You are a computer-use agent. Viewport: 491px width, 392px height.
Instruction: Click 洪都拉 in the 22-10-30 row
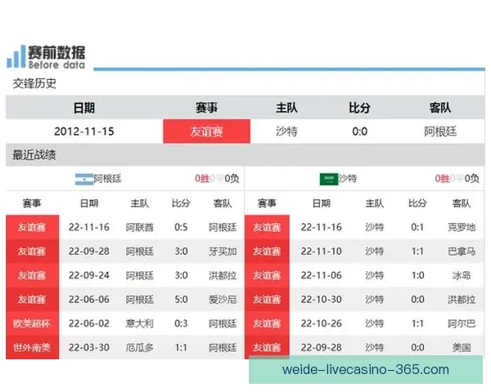click(462, 300)
